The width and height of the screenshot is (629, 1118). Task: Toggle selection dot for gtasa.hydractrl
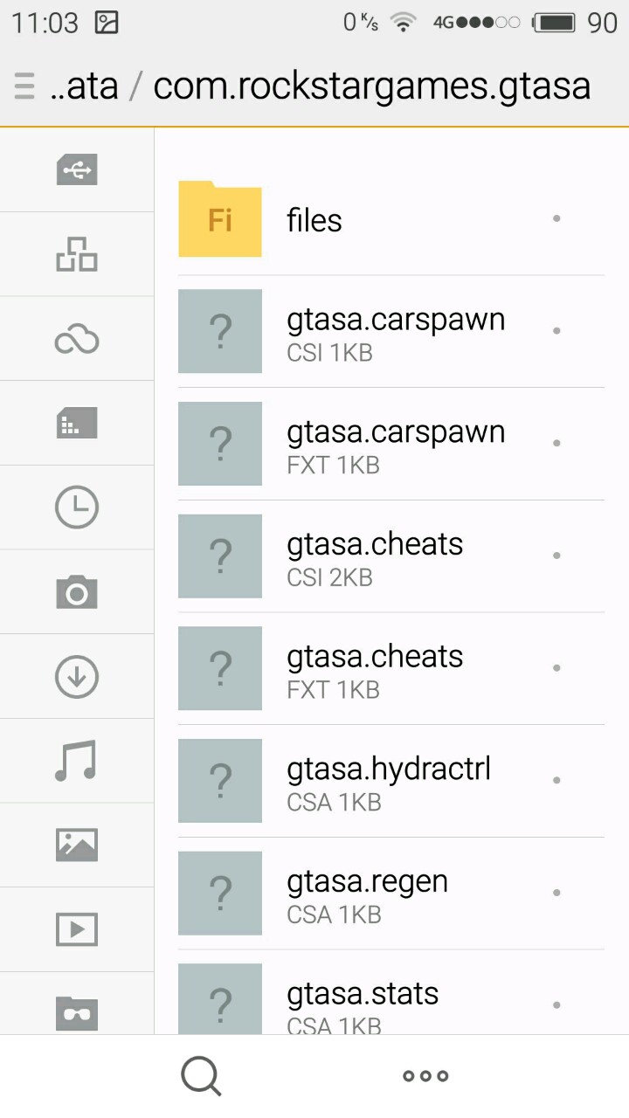pyautogui.click(x=556, y=780)
